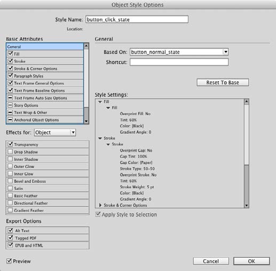Toggle Apply Style to Selection checkbox
Screen dimensions: 276x271
(98, 214)
